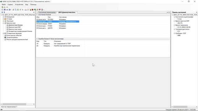Click the sigma icon at the toolbar end
Image resolution: width=198 pixels, height=111 pixels.
(x=42, y=10)
